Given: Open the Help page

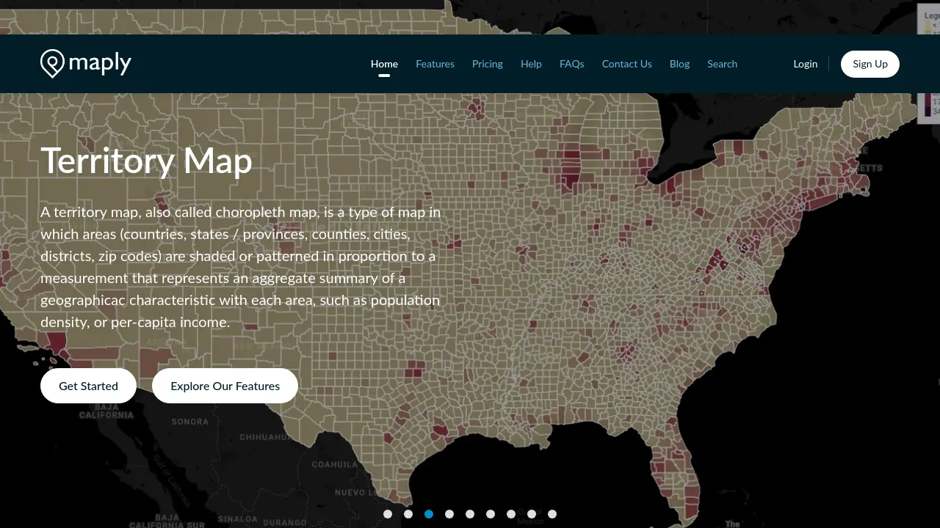Looking at the screenshot, I should [531, 64].
